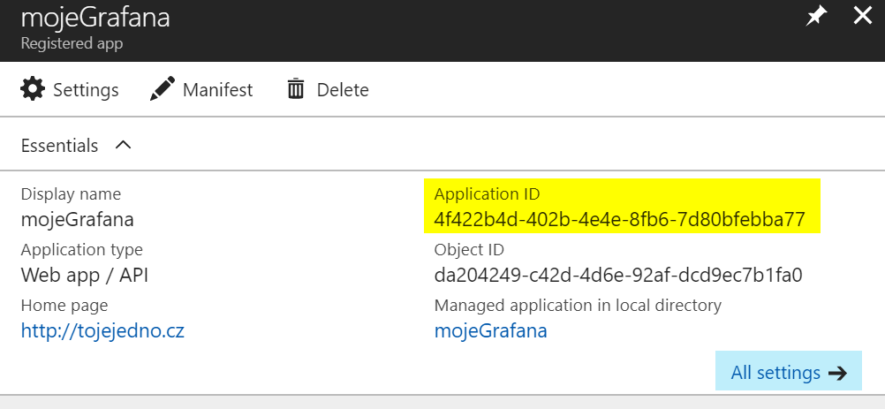Pin the mojeGrafana blade to dashboard

point(815,17)
